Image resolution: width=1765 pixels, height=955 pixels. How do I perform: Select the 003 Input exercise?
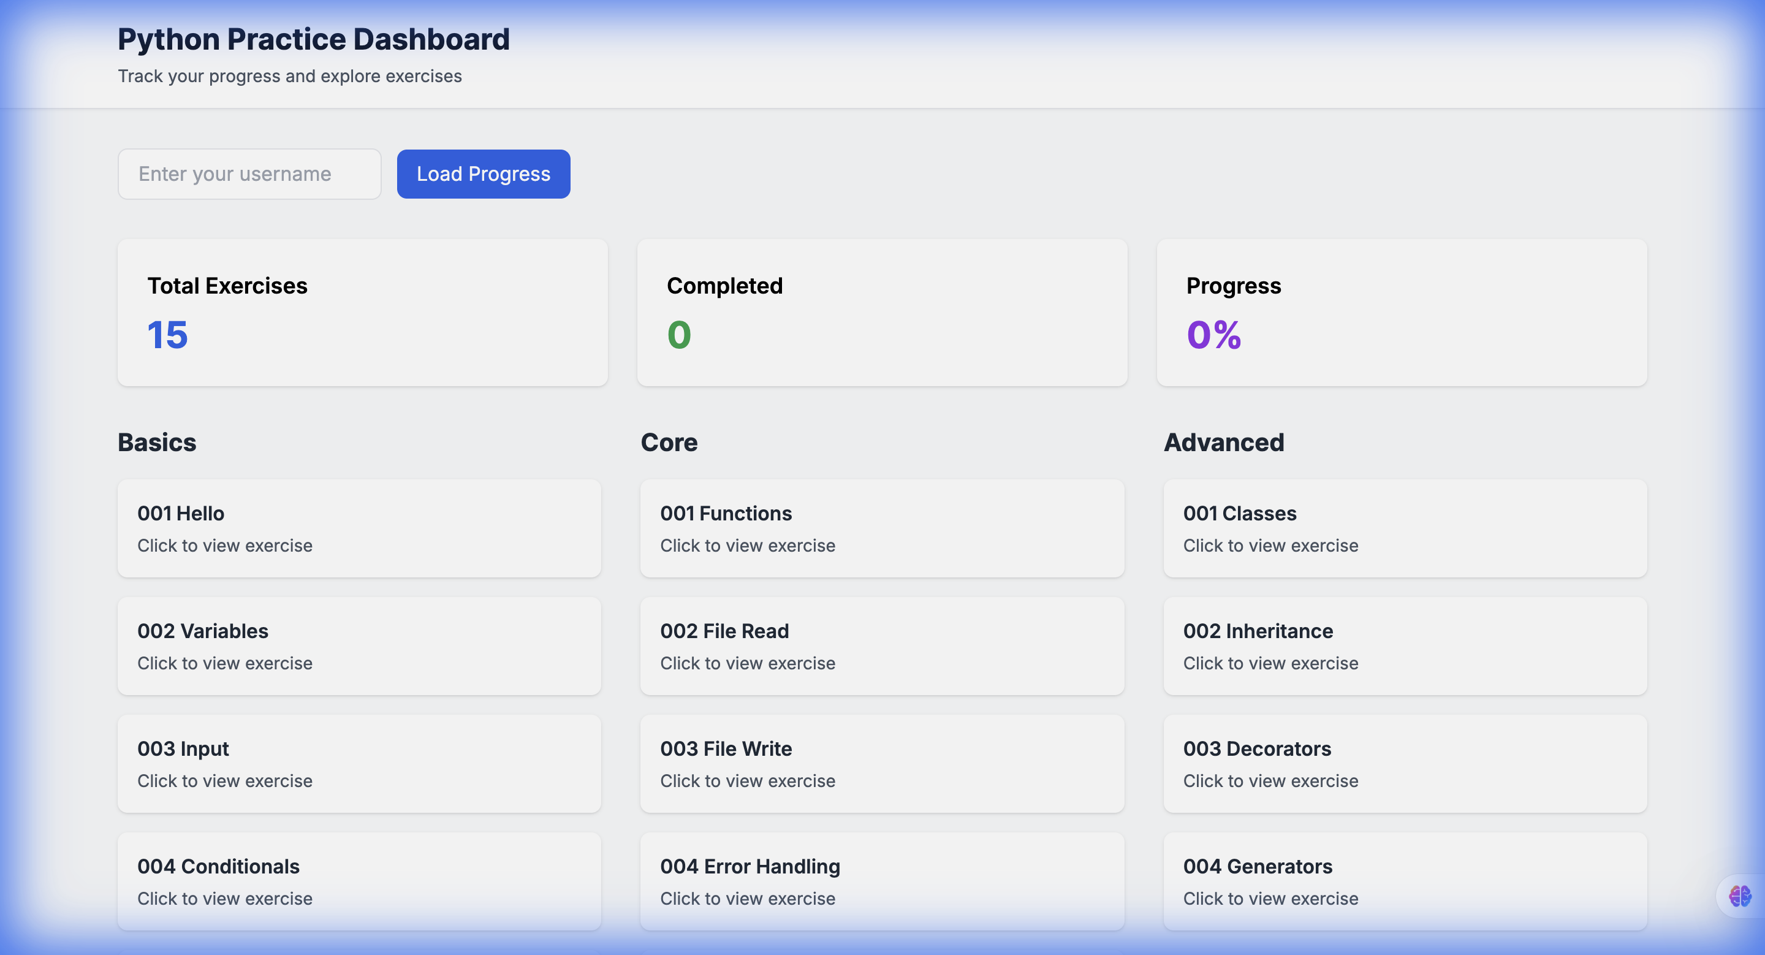359,764
